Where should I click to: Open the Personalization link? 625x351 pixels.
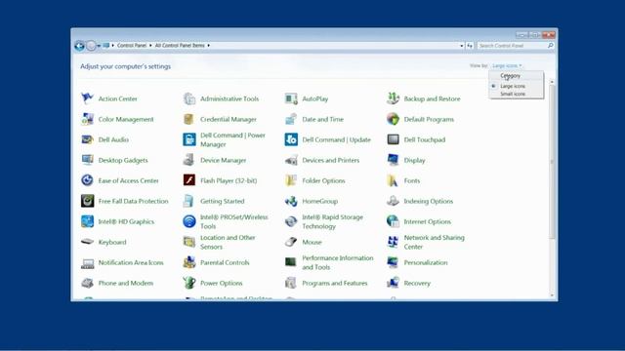[x=426, y=262]
